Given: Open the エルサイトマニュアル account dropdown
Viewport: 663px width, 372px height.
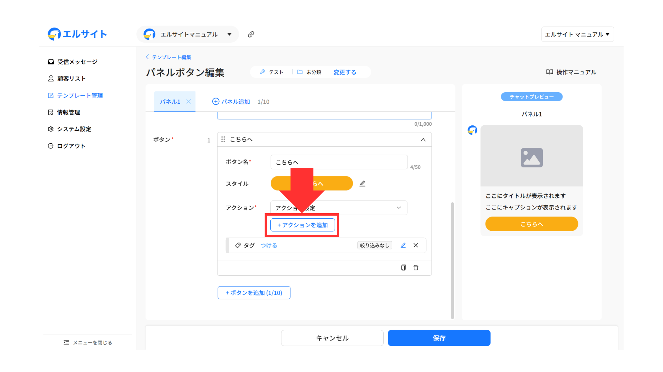Looking at the screenshot, I should [x=188, y=34].
